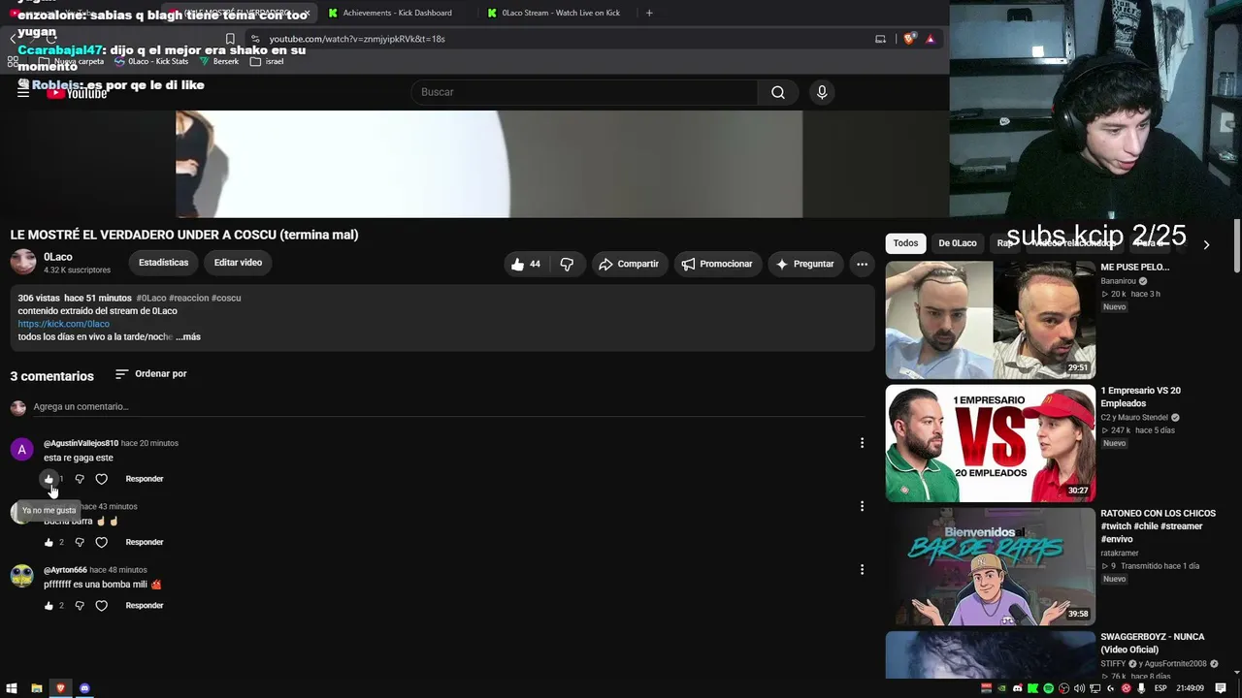Open options menu for the 'Buena barra' comment
Image resolution: width=1242 pixels, height=698 pixels.
click(862, 506)
